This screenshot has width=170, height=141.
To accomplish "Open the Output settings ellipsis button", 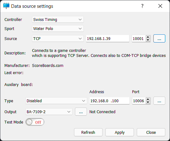I will click(x=81, y=112).
